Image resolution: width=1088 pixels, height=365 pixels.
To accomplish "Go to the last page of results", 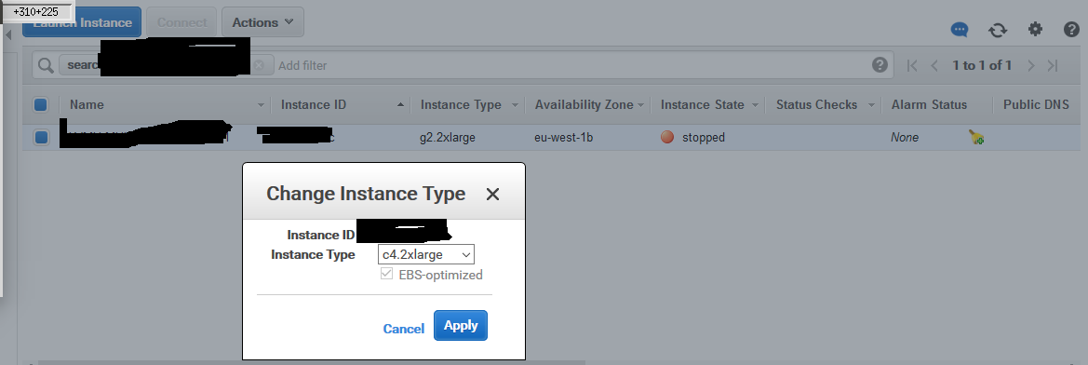I will coord(1053,65).
